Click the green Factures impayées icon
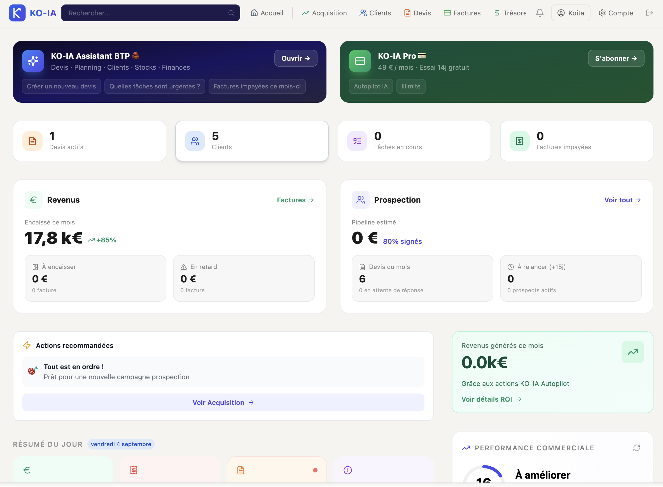The width and height of the screenshot is (663, 487). tap(520, 141)
